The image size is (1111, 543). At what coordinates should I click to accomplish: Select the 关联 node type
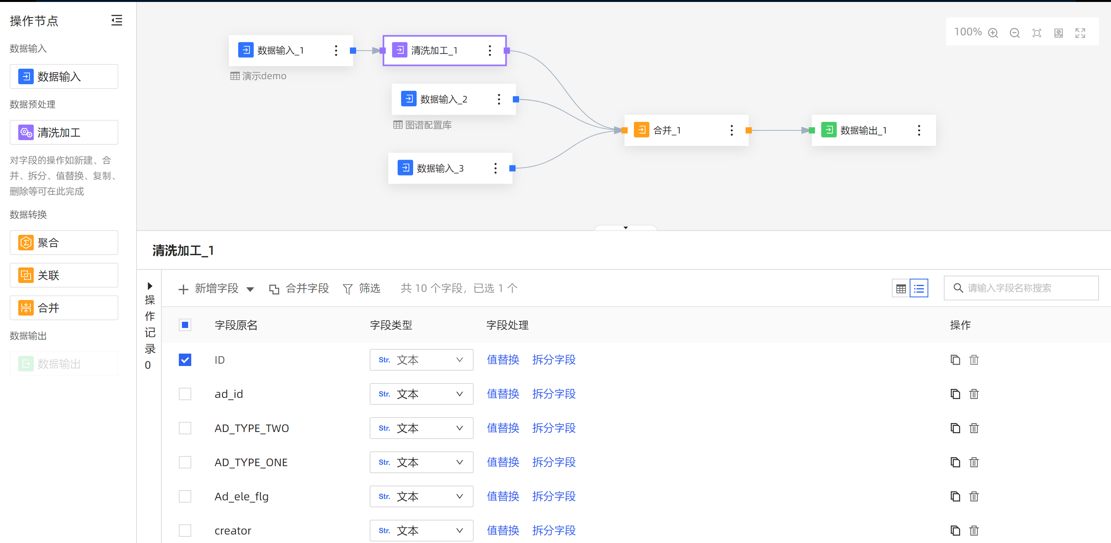pos(64,275)
